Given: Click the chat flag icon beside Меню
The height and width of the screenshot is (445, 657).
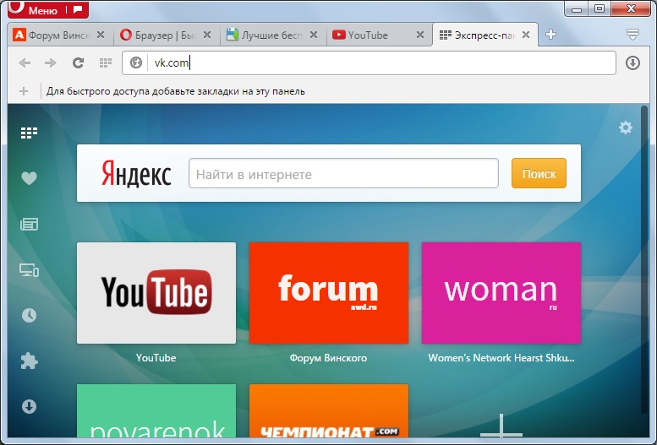Looking at the screenshot, I should coord(78,9).
